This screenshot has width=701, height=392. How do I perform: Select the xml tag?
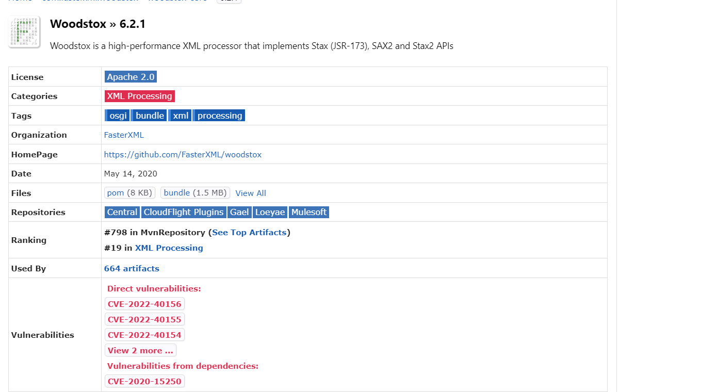pos(180,116)
